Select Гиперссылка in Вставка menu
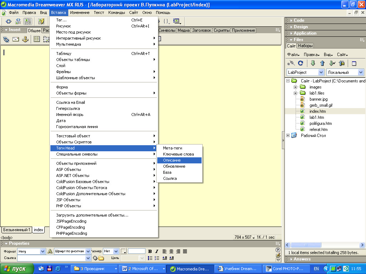This screenshot has height=274, width=366. coord(104,108)
